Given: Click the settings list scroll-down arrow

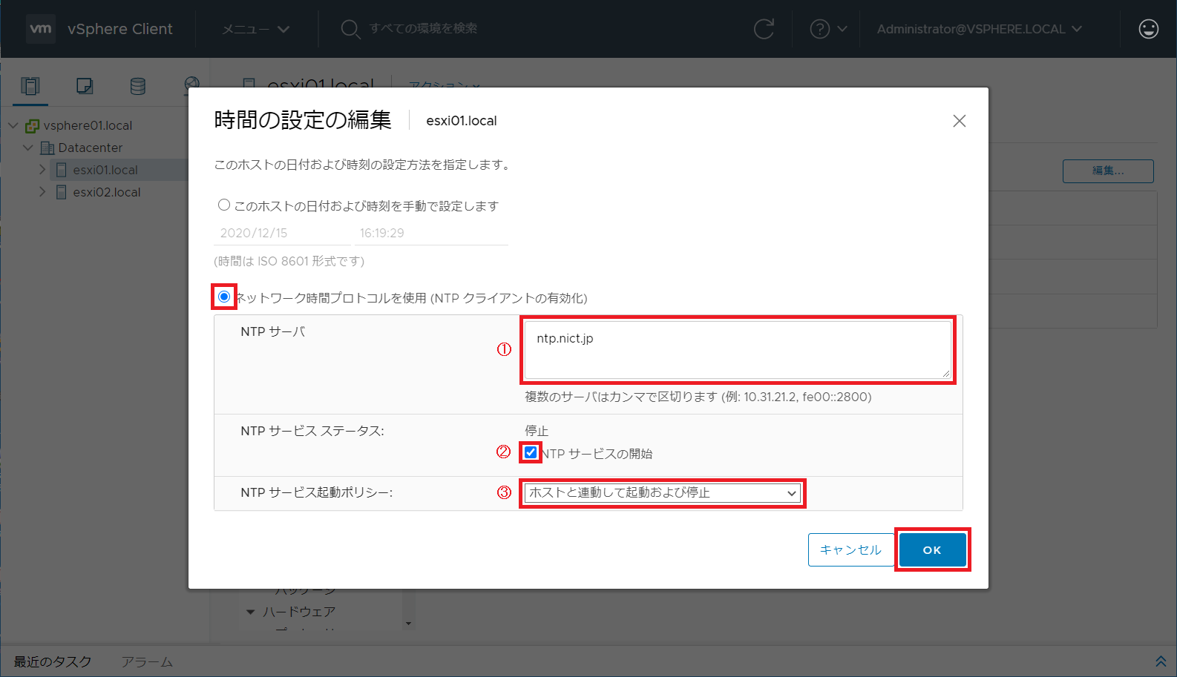Looking at the screenshot, I should point(408,624).
